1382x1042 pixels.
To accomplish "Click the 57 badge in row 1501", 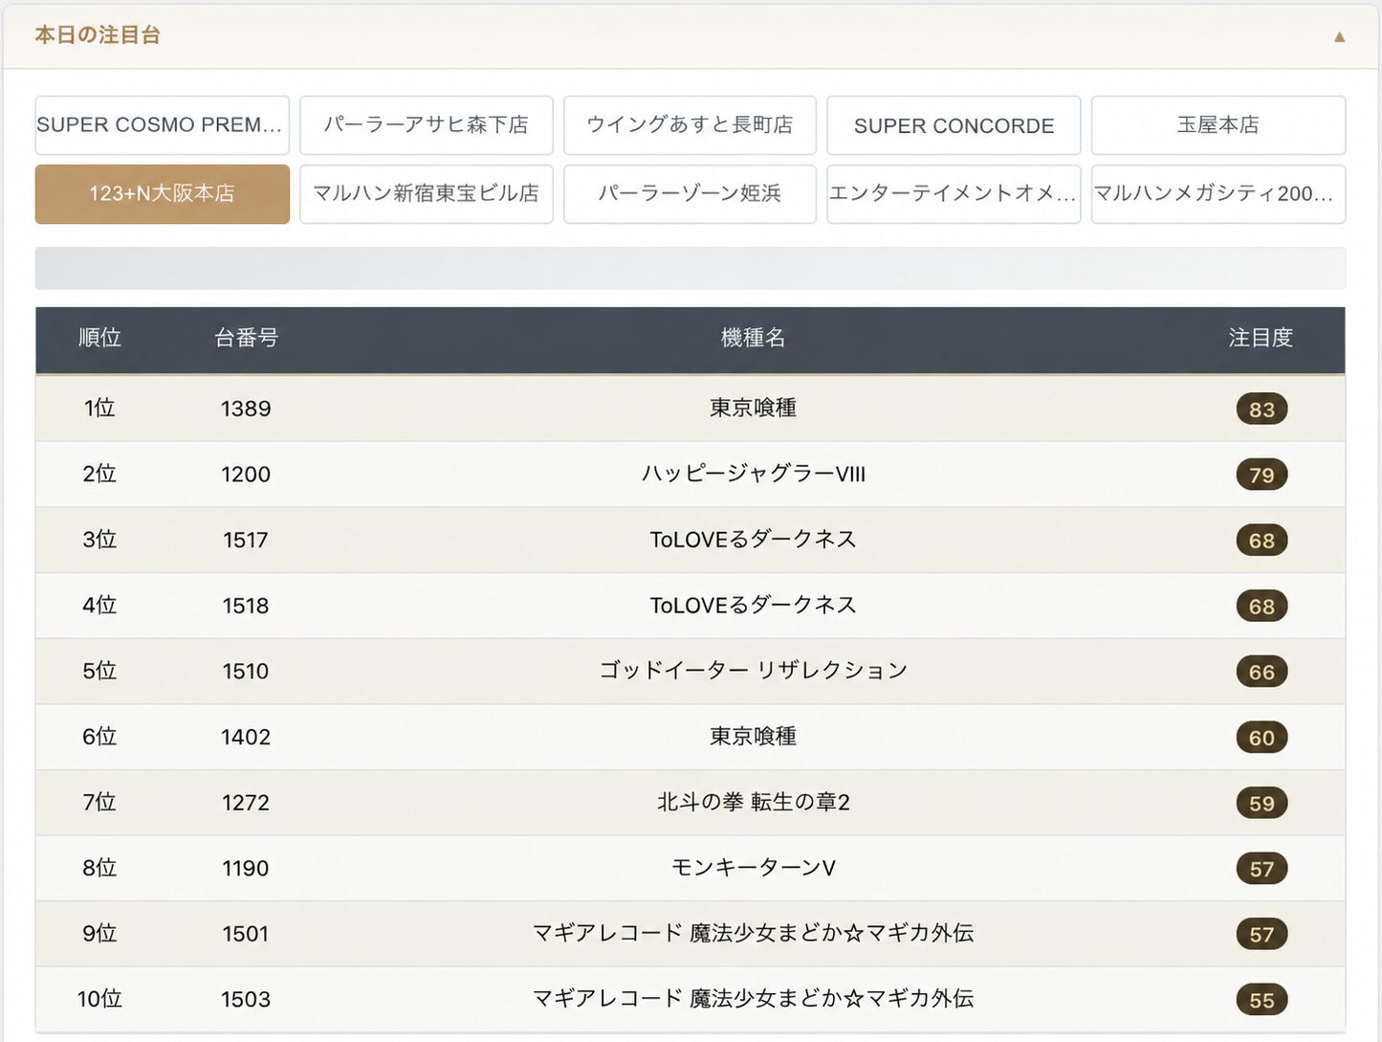I will pyautogui.click(x=1261, y=935).
